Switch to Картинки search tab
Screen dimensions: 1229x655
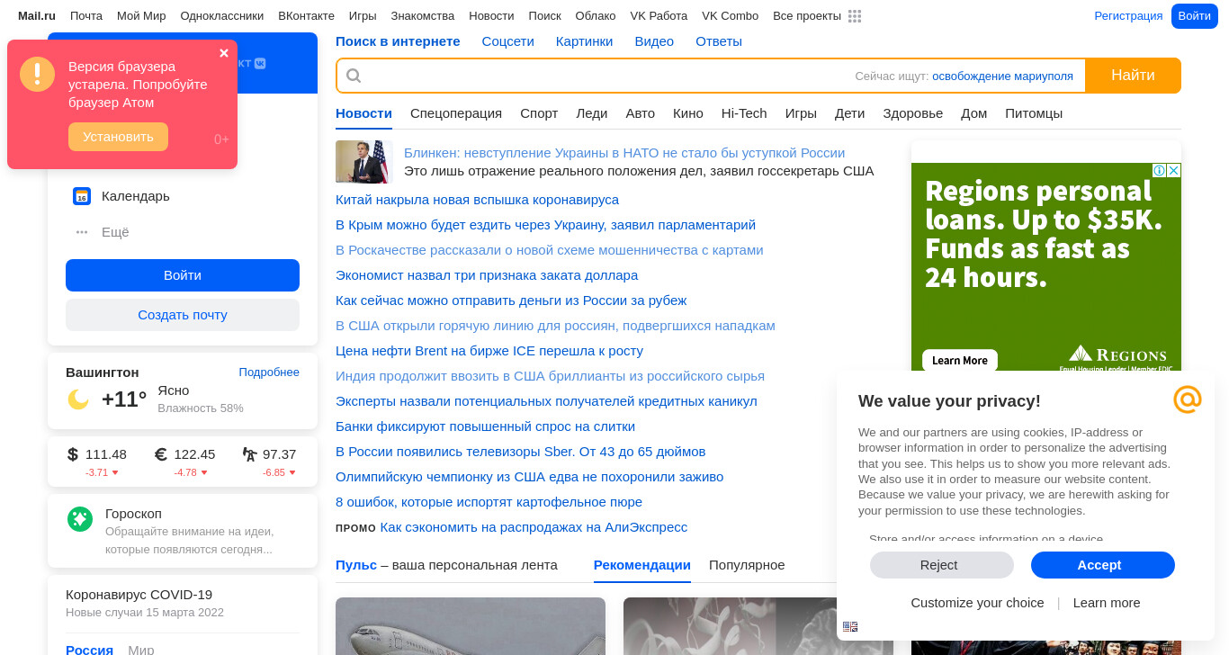coord(585,41)
